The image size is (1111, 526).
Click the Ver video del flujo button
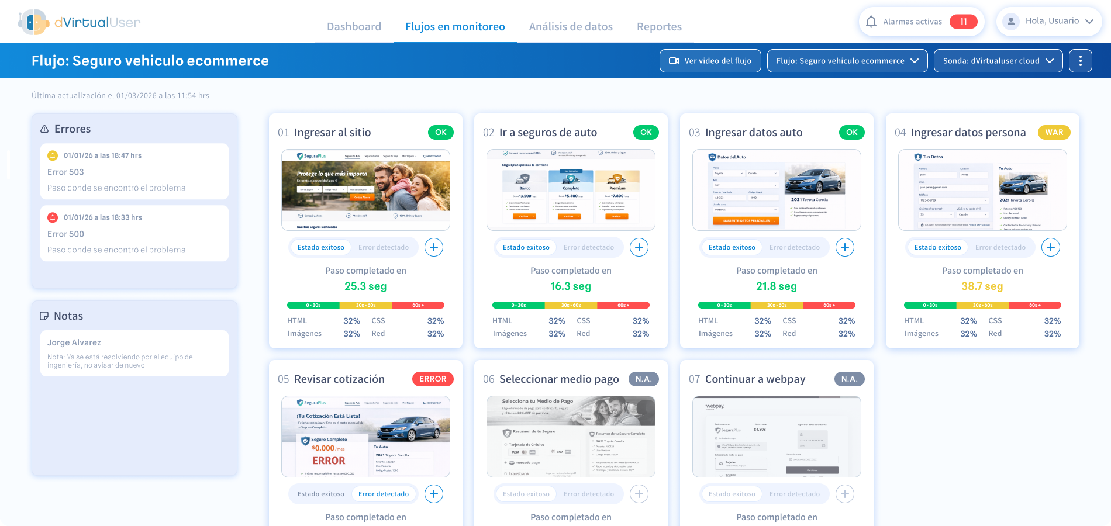(710, 61)
